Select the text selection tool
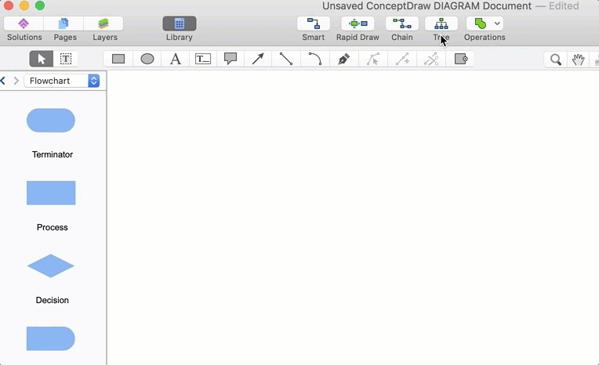This screenshot has width=599, height=365. pos(66,60)
